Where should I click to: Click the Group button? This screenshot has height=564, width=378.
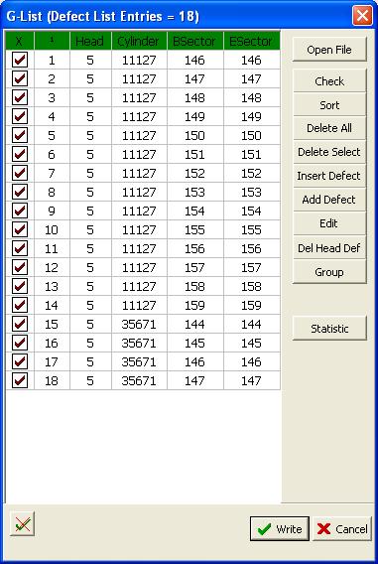tap(329, 272)
